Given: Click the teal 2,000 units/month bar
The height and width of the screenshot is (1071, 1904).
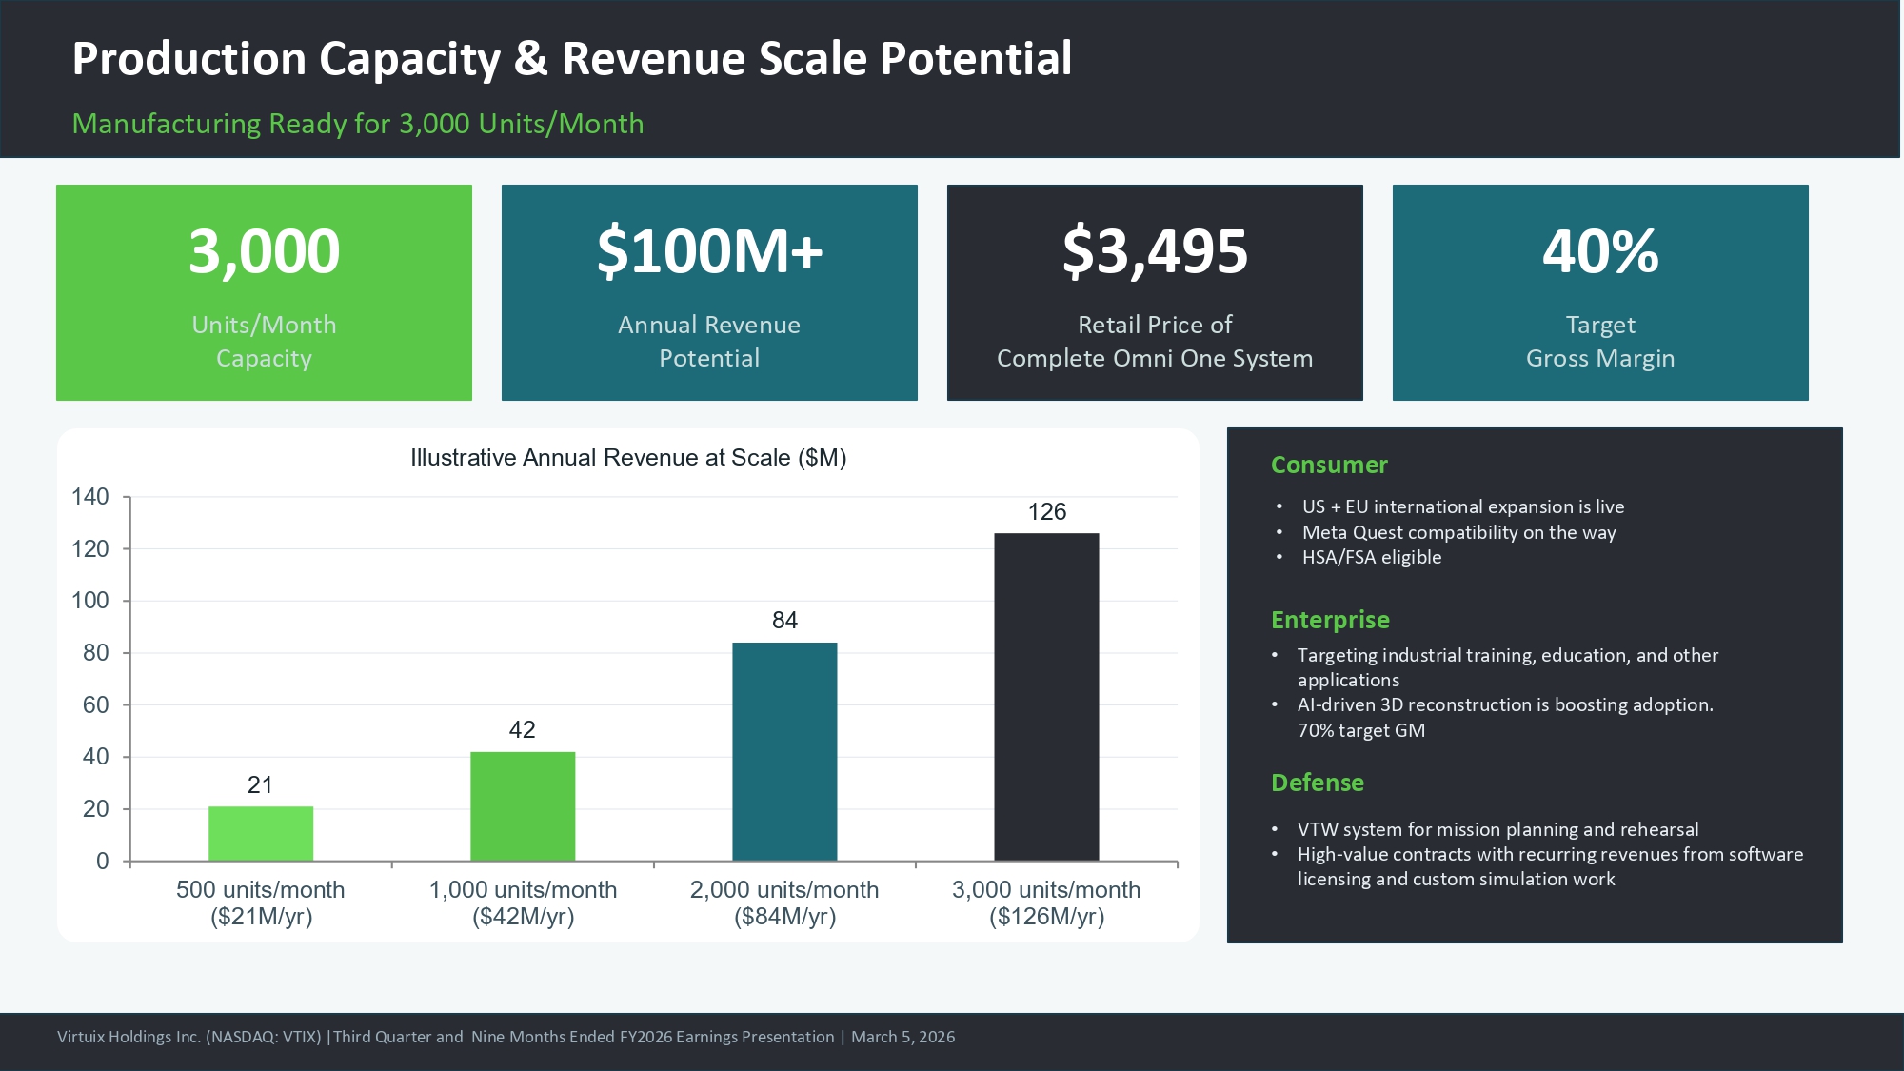Looking at the screenshot, I should tap(784, 751).
